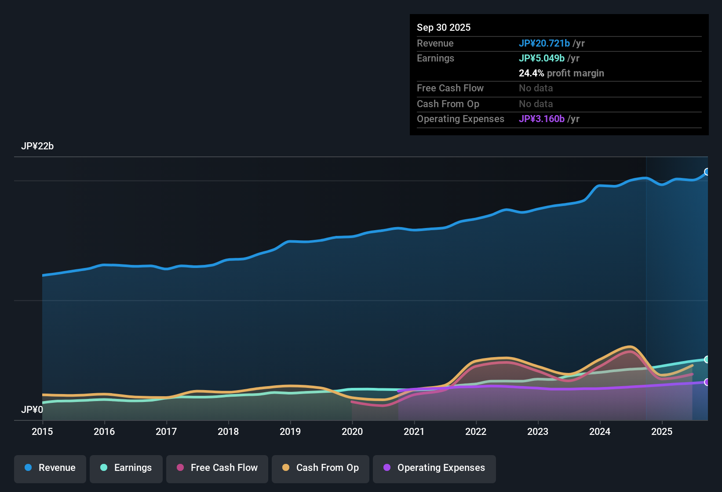Toggle the Earnings series visibility

tap(126, 468)
